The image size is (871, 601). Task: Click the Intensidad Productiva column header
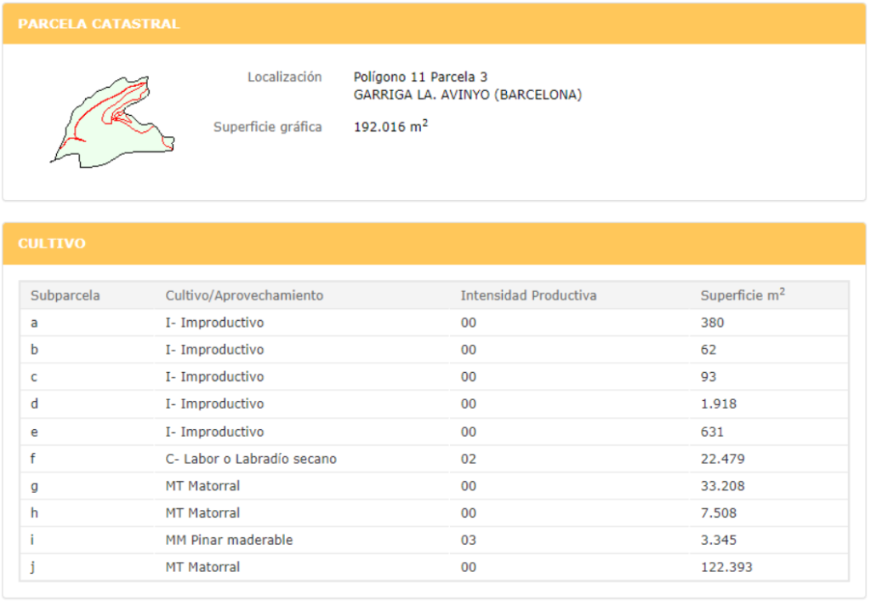(x=528, y=295)
